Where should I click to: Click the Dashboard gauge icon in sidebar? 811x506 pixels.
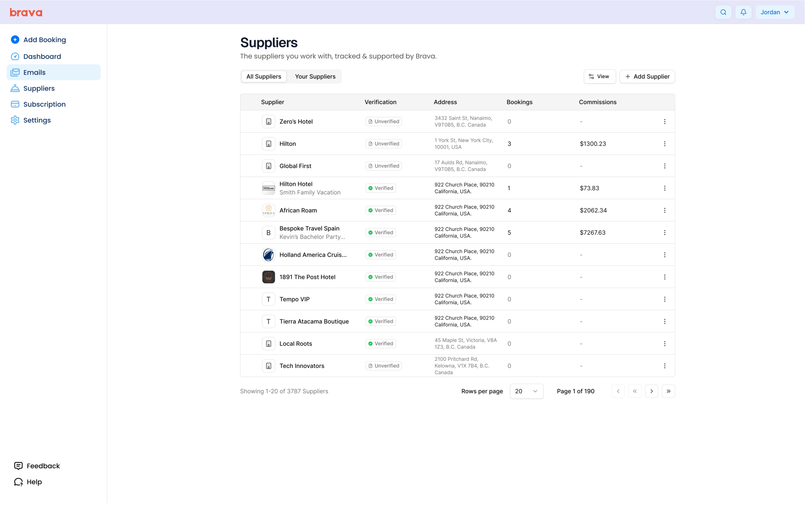15,56
